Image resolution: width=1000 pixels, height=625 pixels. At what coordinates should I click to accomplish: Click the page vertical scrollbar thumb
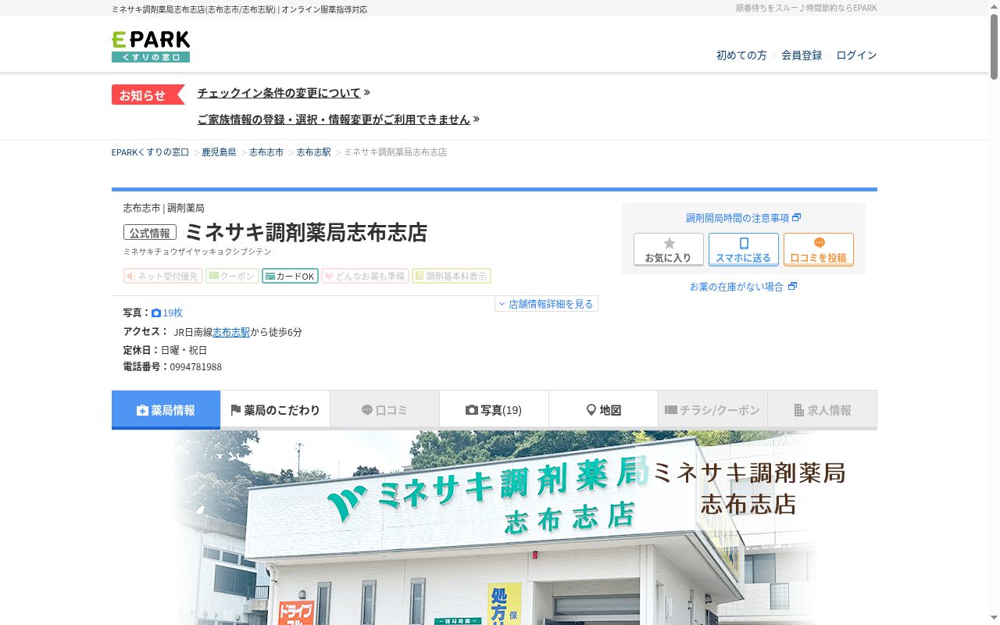coord(995,45)
